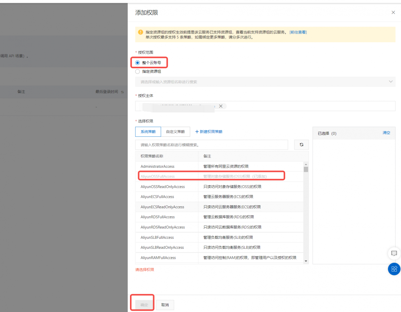Click the orange warning icon in the notice

pos(140,32)
